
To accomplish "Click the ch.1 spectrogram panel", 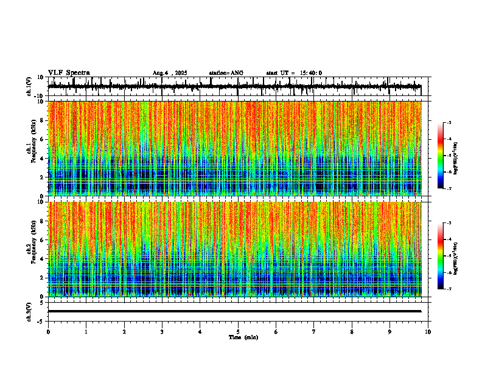I will click(234, 148).
